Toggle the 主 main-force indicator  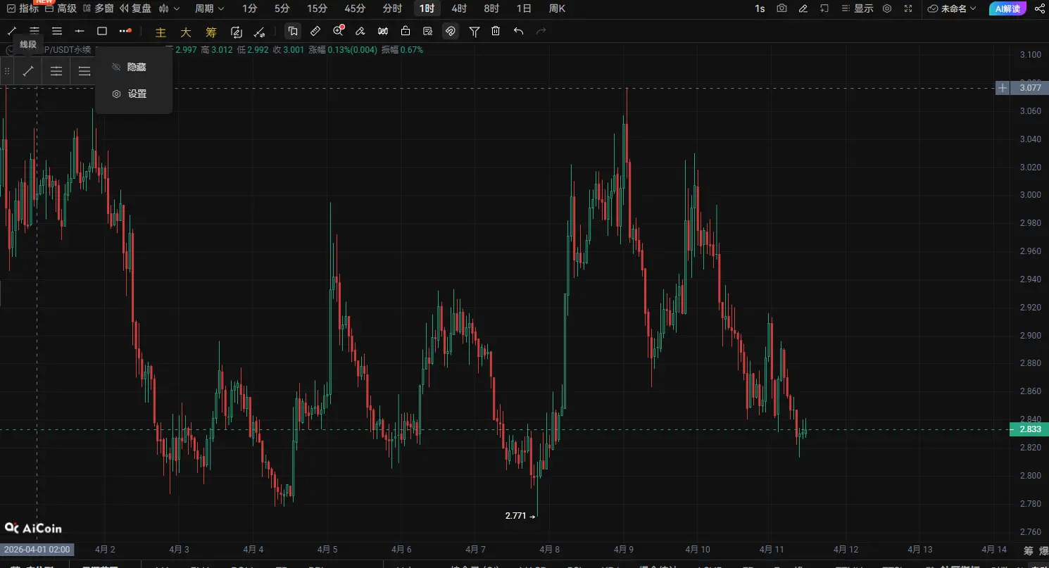point(161,32)
